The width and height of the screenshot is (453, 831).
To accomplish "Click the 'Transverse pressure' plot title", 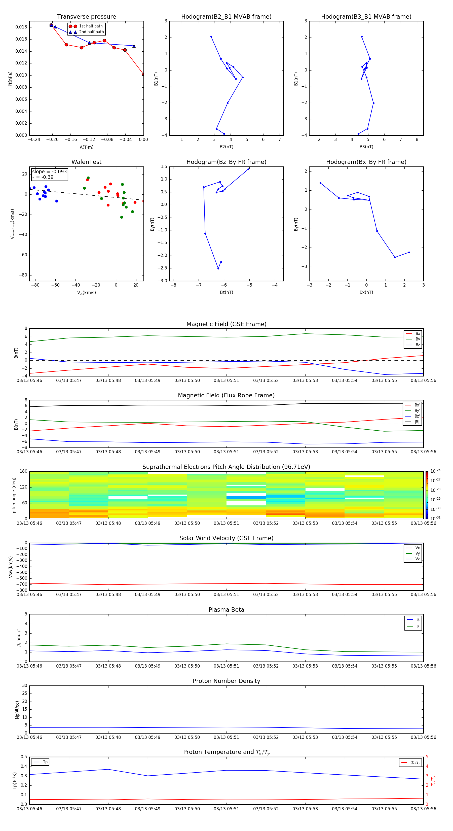I will point(86,17).
